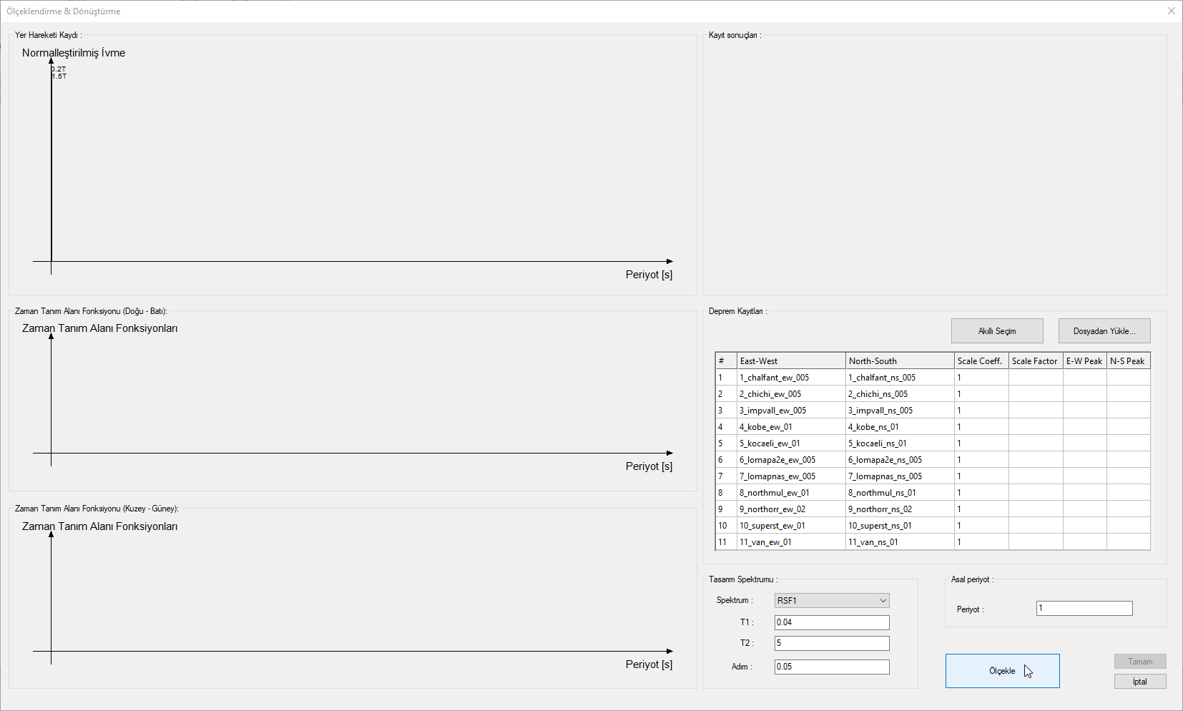The height and width of the screenshot is (711, 1183).
Task: Click the E-W Peak column header
Action: [x=1084, y=361]
